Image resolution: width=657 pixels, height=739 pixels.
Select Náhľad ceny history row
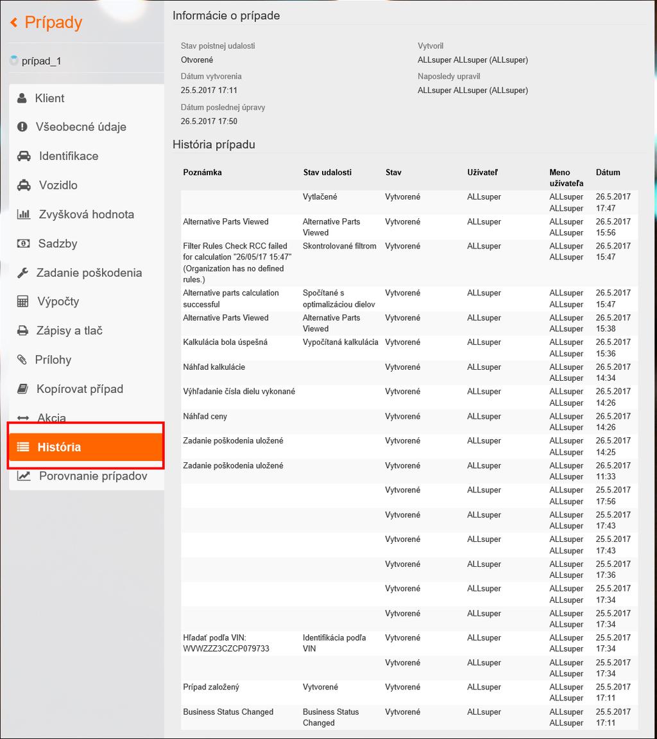(409, 421)
